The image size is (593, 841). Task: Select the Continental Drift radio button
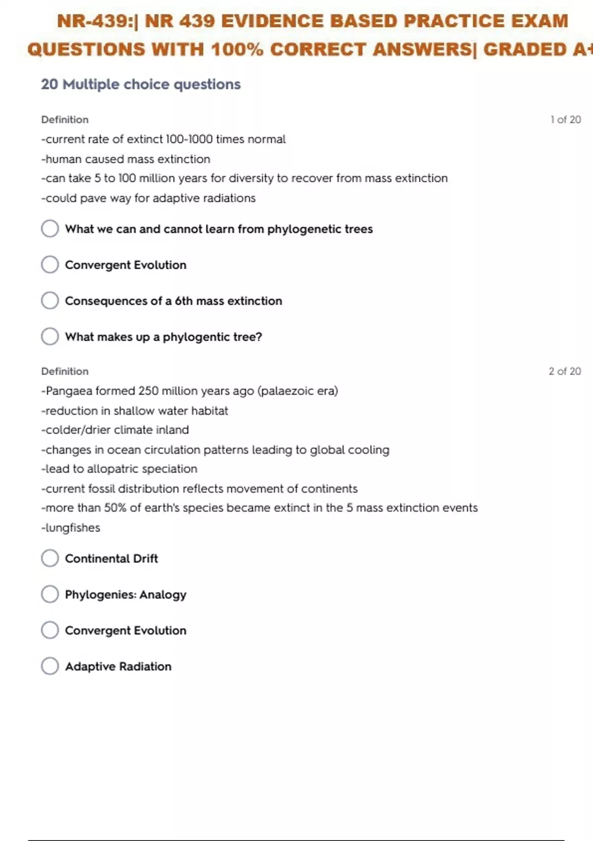tap(50, 558)
